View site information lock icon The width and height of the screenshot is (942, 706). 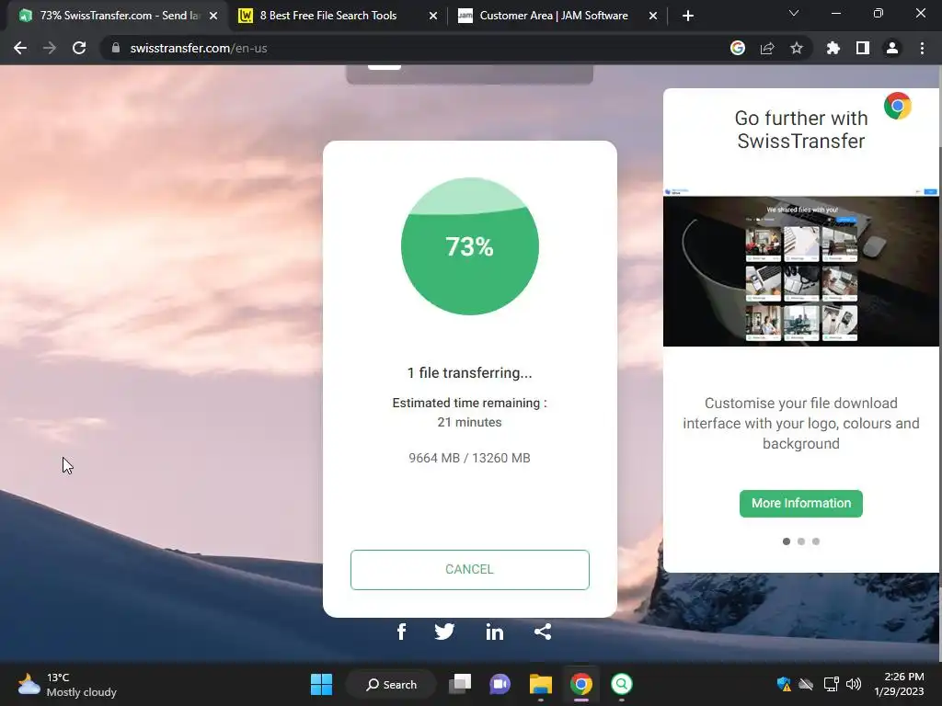click(116, 48)
